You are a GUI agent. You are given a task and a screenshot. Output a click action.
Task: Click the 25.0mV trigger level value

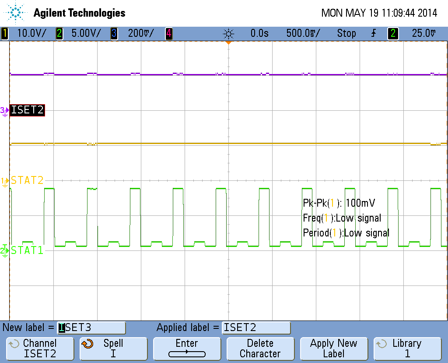coord(423,33)
